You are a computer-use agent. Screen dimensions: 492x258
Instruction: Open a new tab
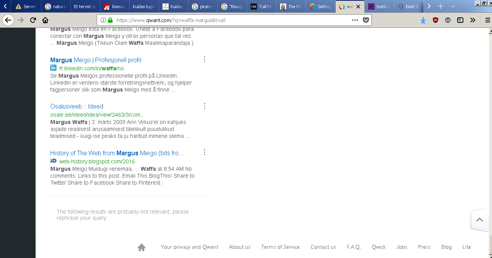tap(440, 7)
